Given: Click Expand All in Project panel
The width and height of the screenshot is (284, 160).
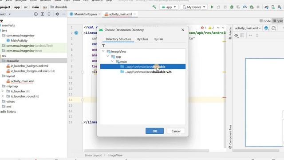Looking at the screenshot, I should point(43,14).
